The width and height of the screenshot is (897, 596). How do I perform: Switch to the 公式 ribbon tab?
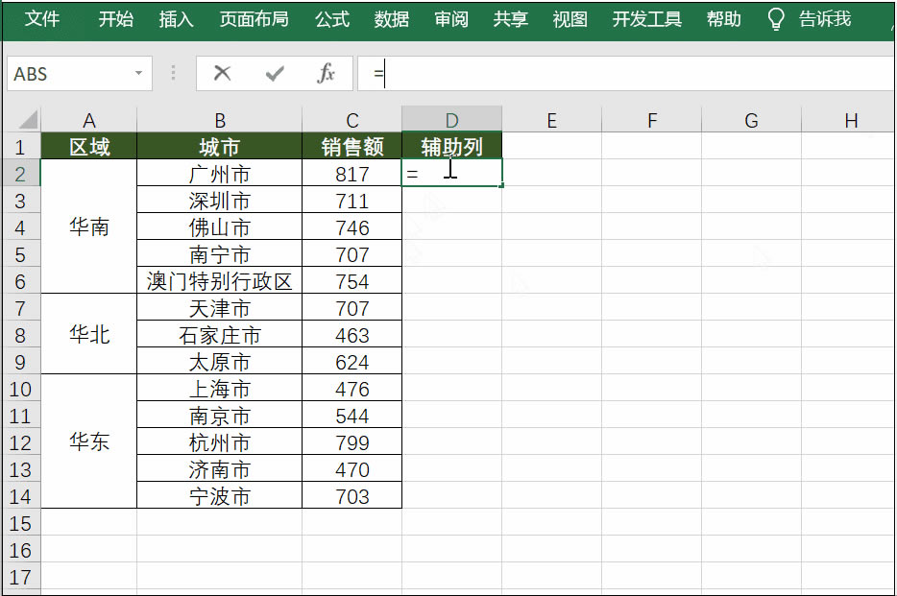(x=331, y=18)
